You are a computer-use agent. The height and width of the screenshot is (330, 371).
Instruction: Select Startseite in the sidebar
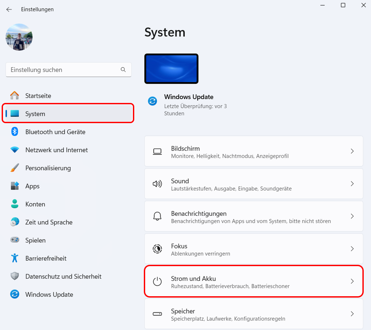click(x=38, y=96)
